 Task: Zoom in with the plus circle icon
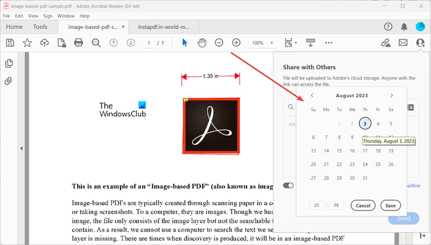tap(236, 42)
